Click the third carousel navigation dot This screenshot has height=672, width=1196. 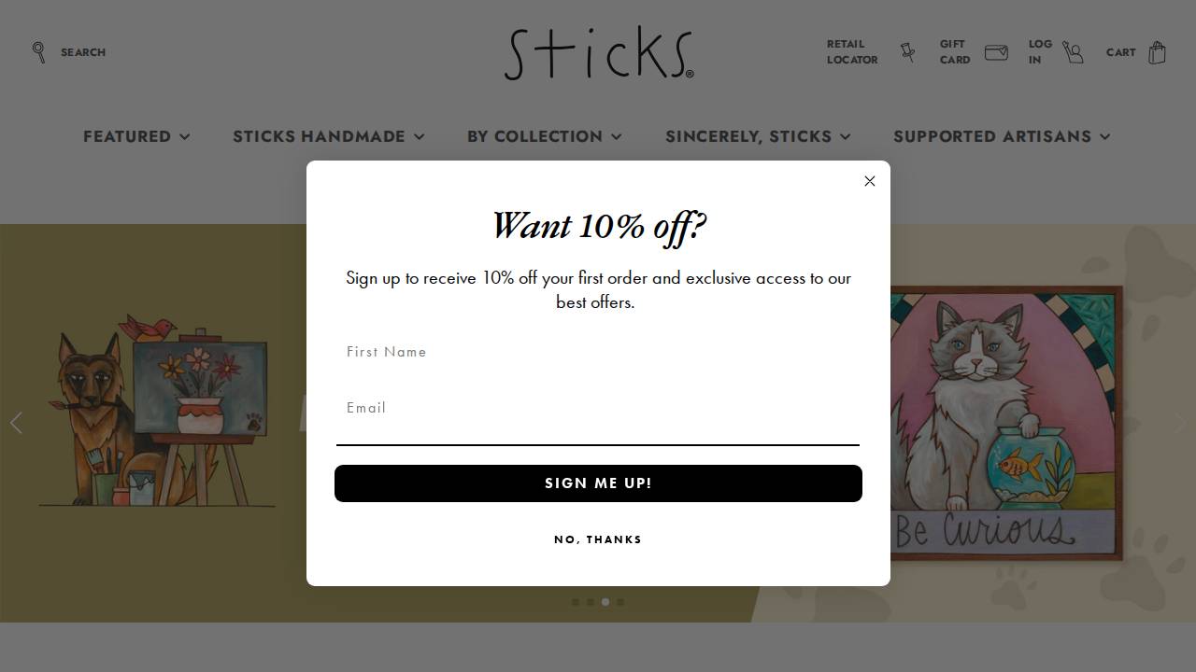coord(605,602)
